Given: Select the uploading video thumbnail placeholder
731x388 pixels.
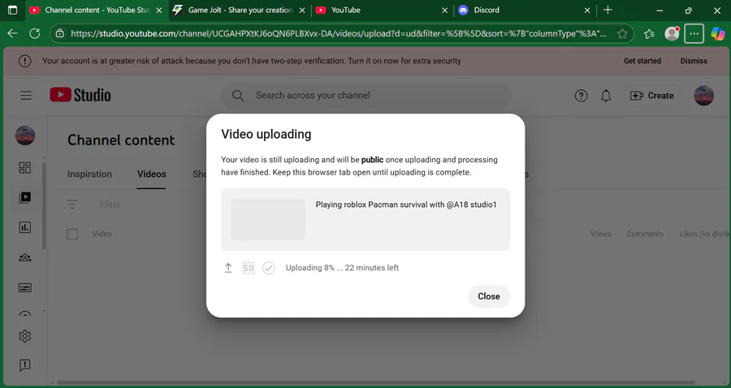Looking at the screenshot, I should [x=268, y=219].
